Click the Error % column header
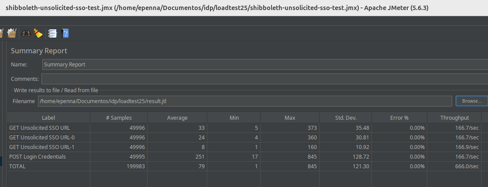 (x=399, y=118)
